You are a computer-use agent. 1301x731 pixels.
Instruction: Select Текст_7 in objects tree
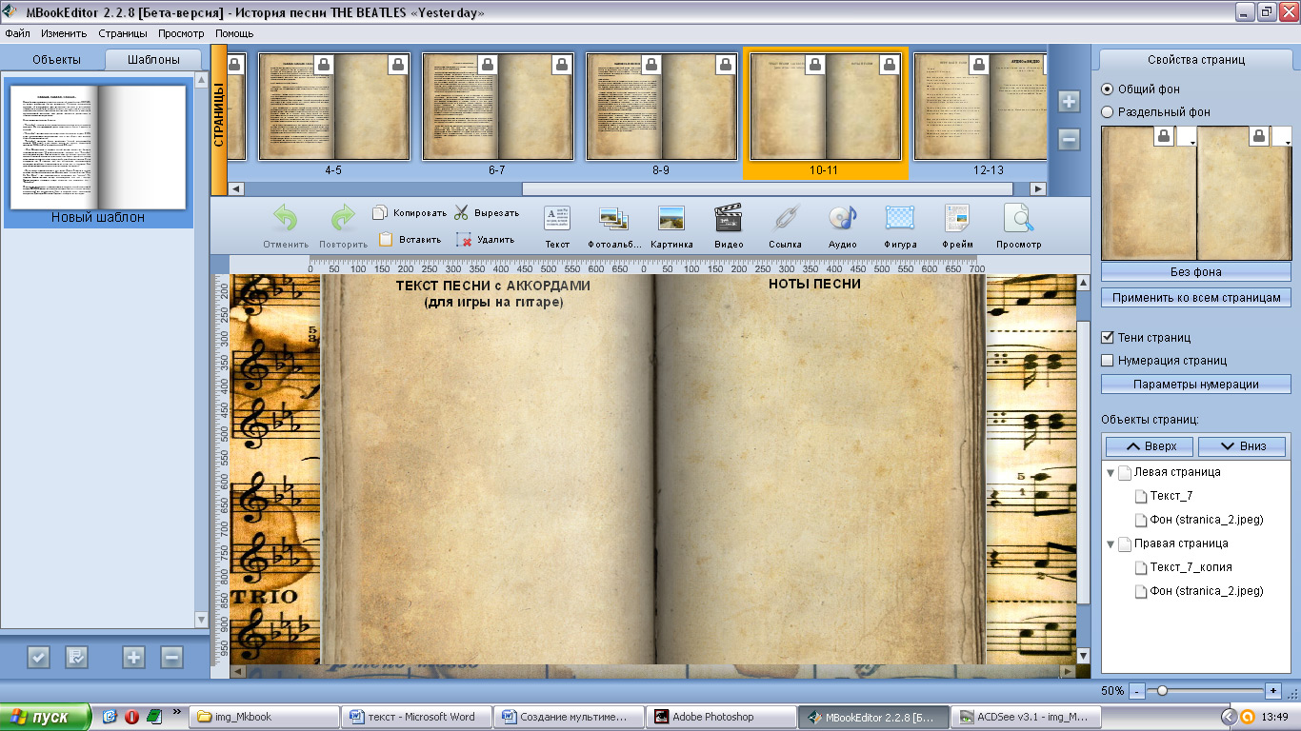pyautogui.click(x=1171, y=496)
